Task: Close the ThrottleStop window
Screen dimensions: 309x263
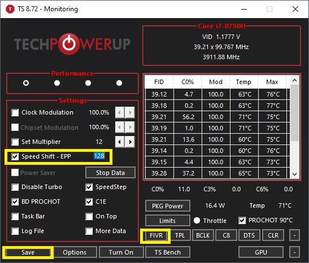Action: (x=295, y=9)
